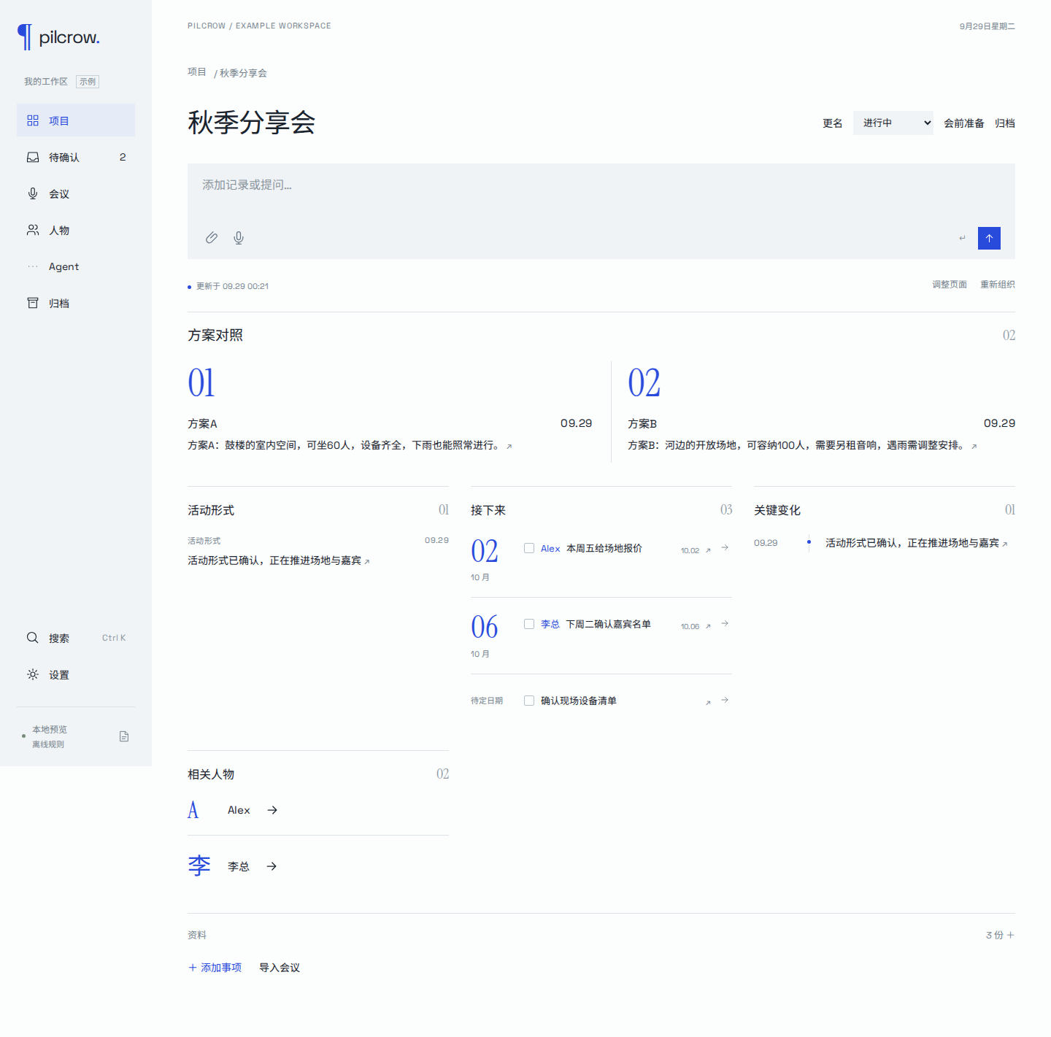Go to 李总's profile via the arrow
The image size is (1051, 1037).
(272, 866)
